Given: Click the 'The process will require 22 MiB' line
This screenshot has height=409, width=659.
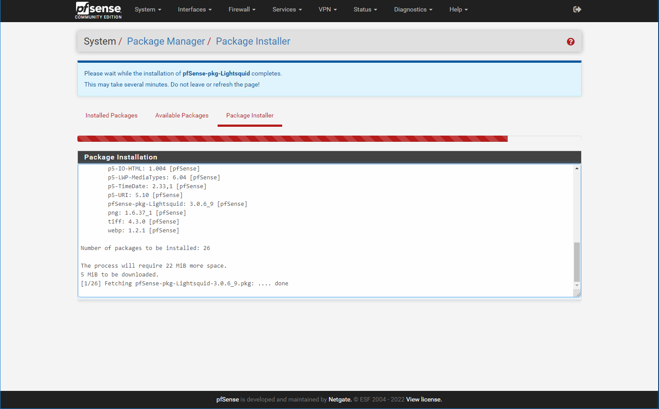Looking at the screenshot, I should point(153,266).
